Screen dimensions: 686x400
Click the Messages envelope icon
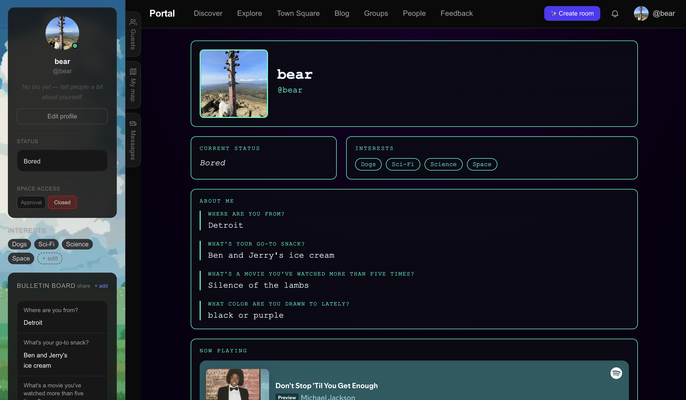point(133,123)
